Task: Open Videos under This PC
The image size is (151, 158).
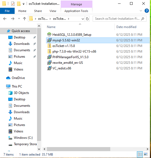Action: (18, 131)
